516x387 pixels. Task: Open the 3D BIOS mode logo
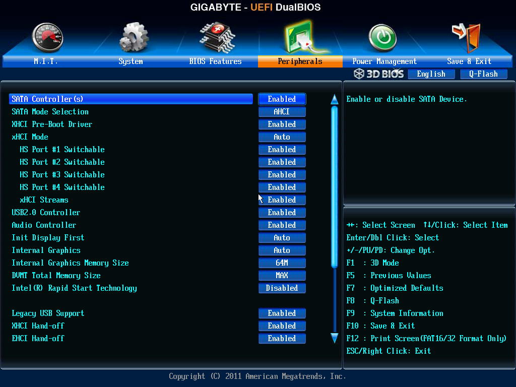click(379, 74)
